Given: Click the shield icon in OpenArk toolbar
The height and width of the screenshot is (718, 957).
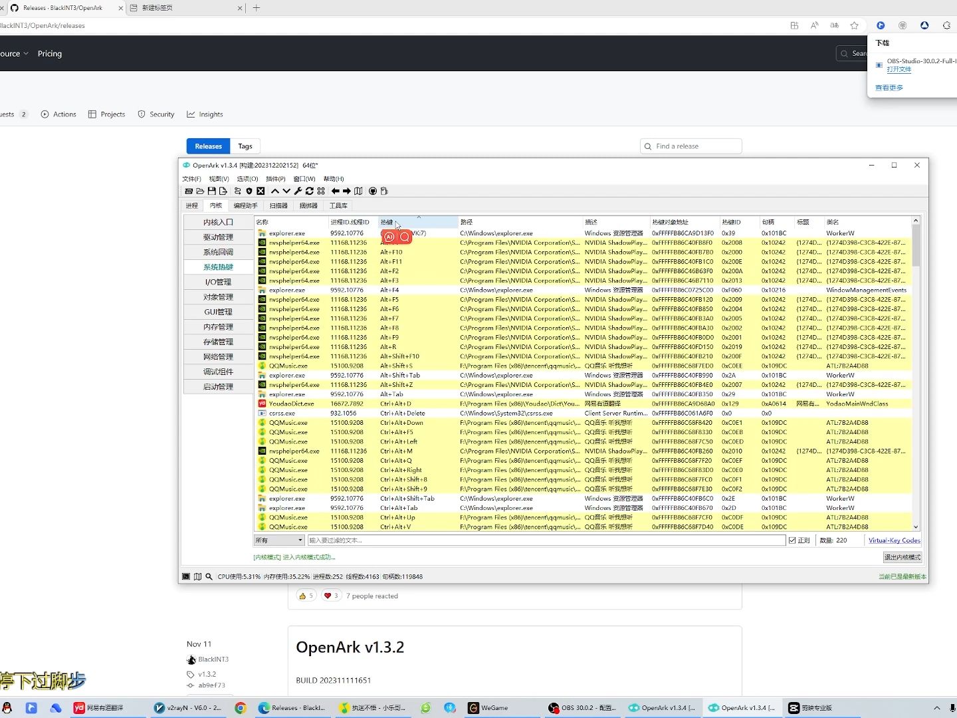Looking at the screenshot, I should (249, 191).
